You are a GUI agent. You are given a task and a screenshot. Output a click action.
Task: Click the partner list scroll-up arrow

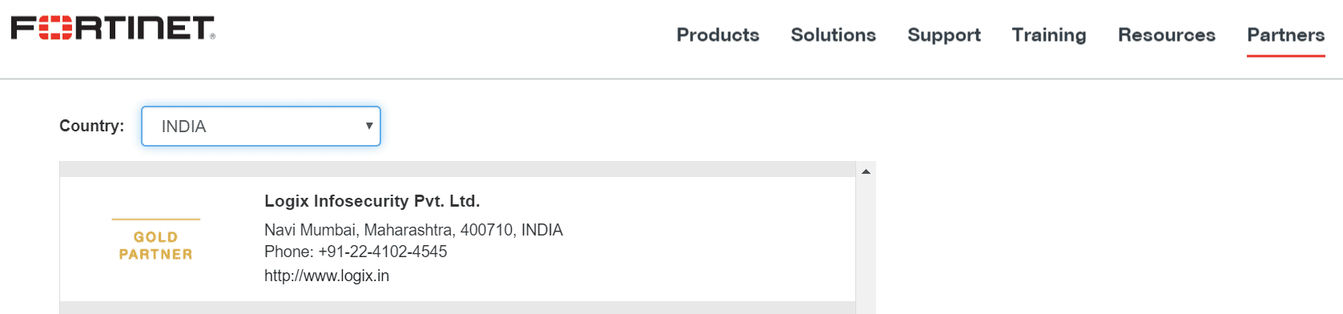click(x=866, y=171)
